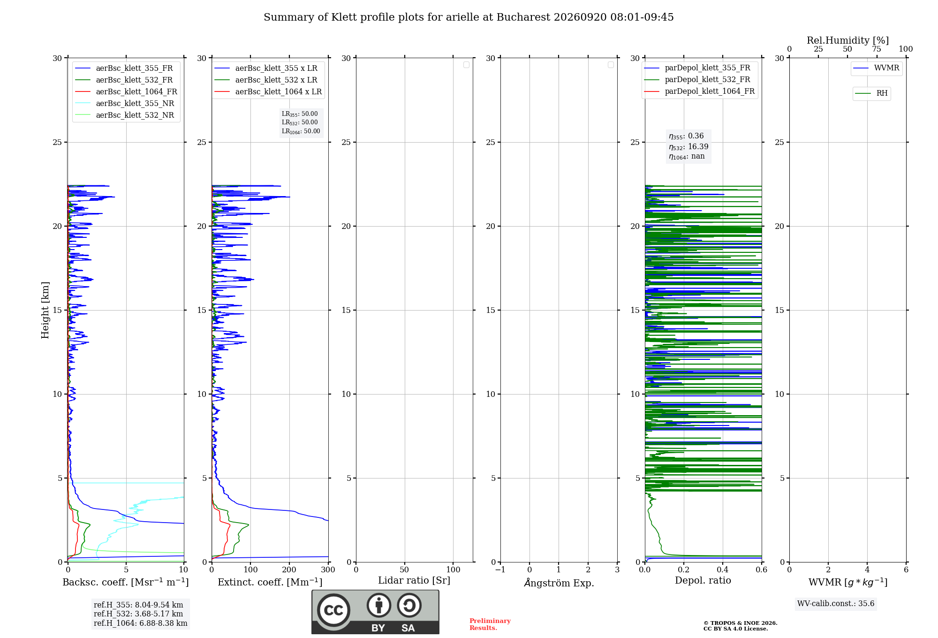
Task: Select legend entry aerBsc_klett_532_NR
Action: (x=125, y=115)
